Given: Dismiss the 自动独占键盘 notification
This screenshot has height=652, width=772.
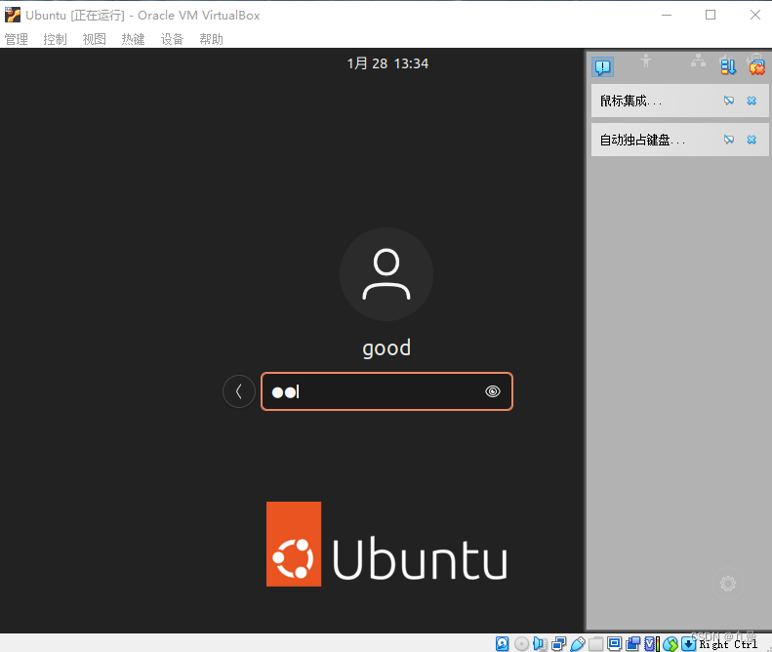Looking at the screenshot, I should tap(752, 140).
